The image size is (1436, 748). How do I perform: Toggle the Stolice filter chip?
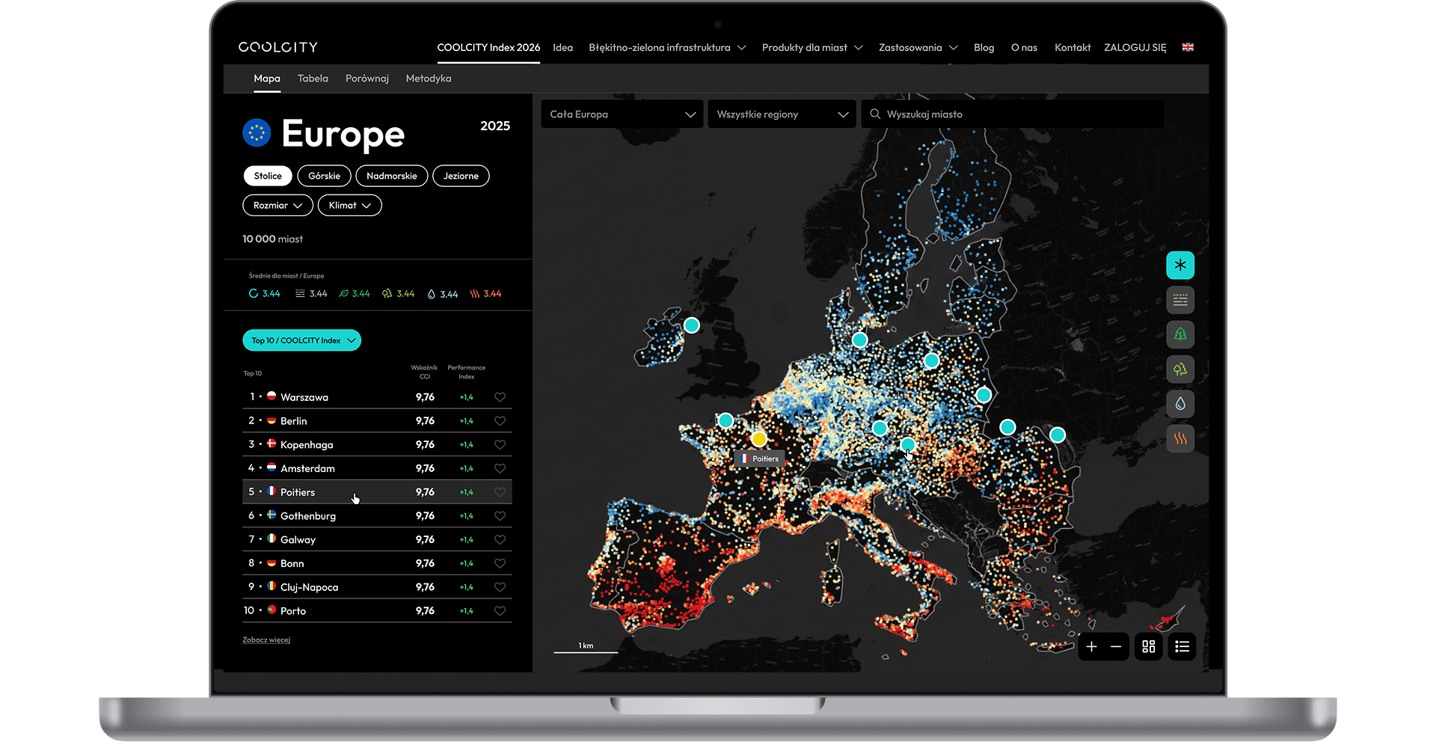coord(268,176)
